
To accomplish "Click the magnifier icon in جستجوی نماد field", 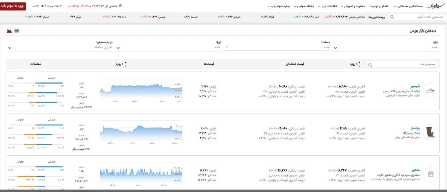I will click(x=370, y=65).
